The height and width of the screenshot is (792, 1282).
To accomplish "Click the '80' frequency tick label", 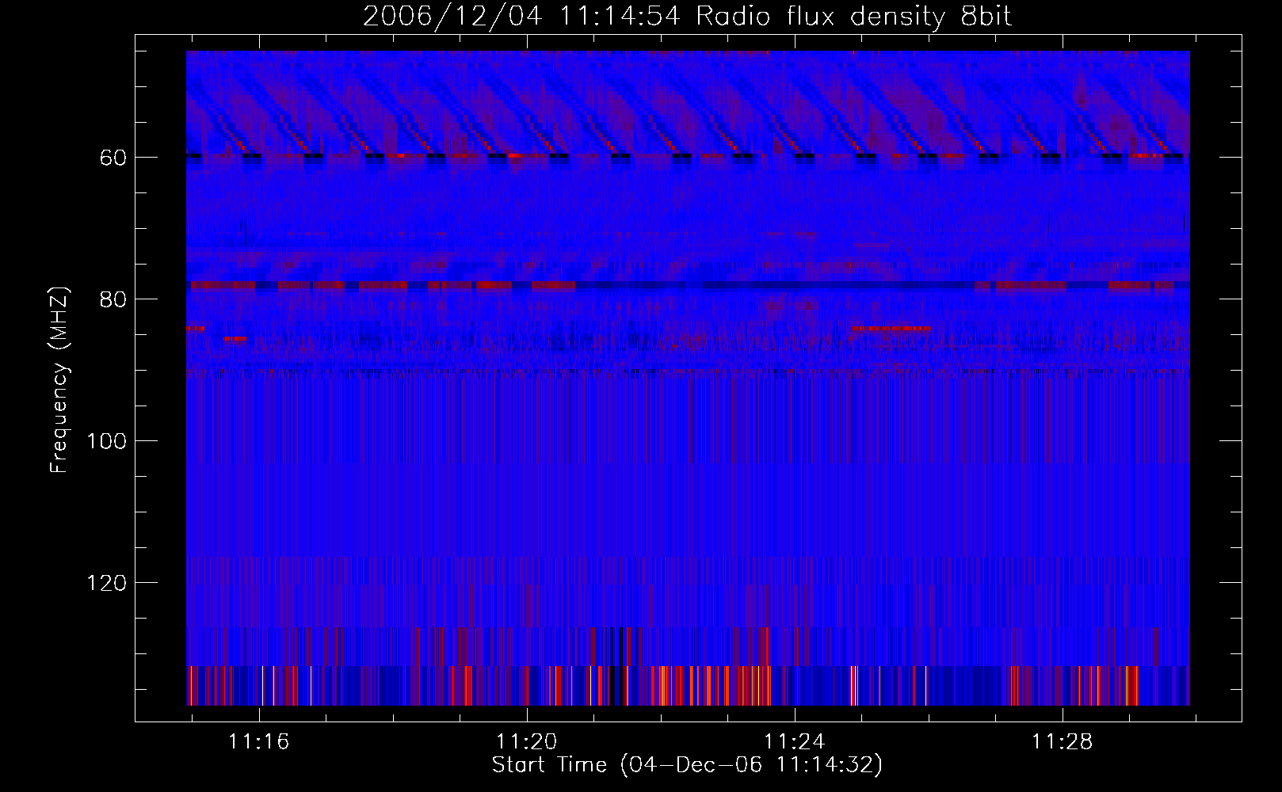I will point(113,299).
